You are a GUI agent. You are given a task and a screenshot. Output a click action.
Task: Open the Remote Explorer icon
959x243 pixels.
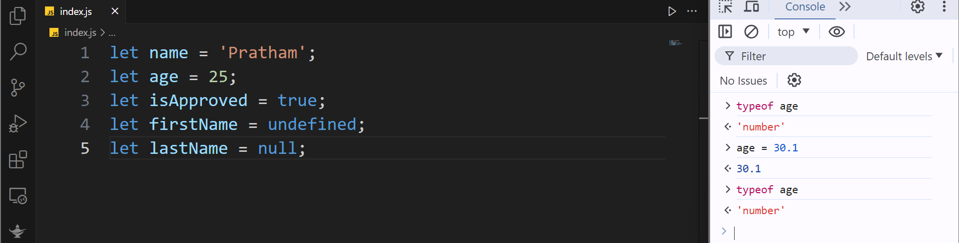pyautogui.click(x=18, y=196)
